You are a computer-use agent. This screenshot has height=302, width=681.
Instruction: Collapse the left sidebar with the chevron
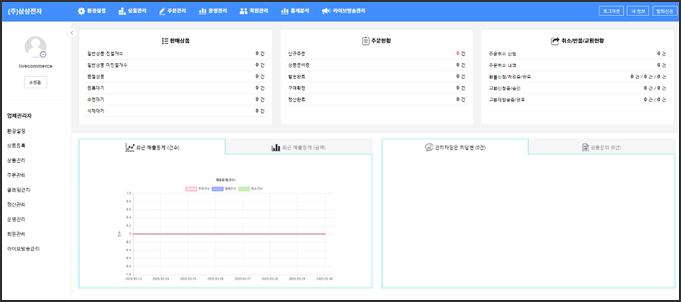(x=71, y=33)
